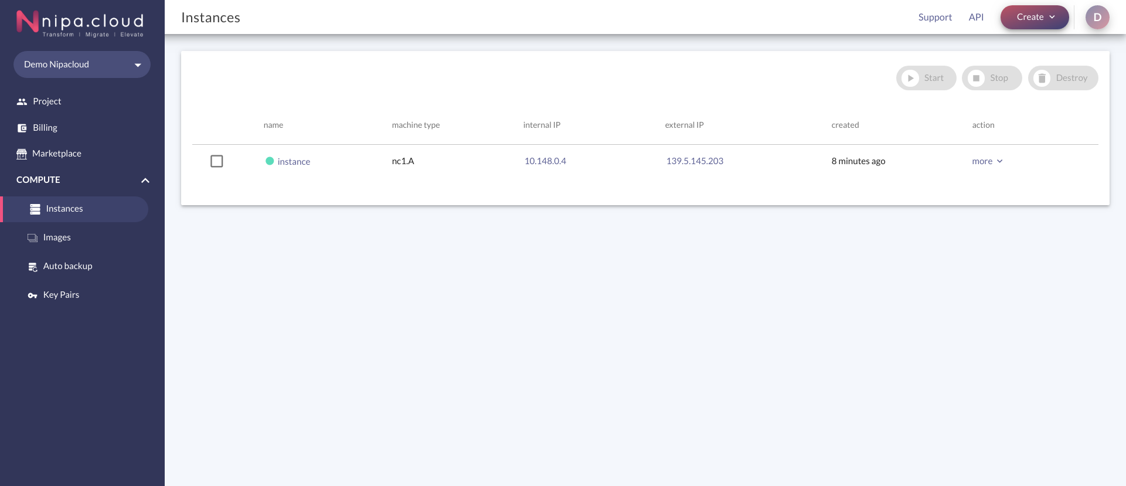Click the Billing wallet icon
The height and width of the screenshot is (486, 1126).
(22, 128)
